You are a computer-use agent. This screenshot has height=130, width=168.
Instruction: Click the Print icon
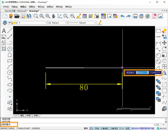click(135, 16)
